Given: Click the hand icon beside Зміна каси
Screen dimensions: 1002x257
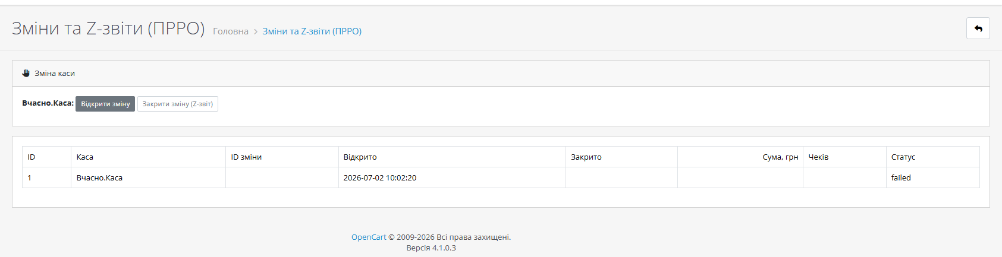Looking at the screenshot, I should tap(26, 73).
